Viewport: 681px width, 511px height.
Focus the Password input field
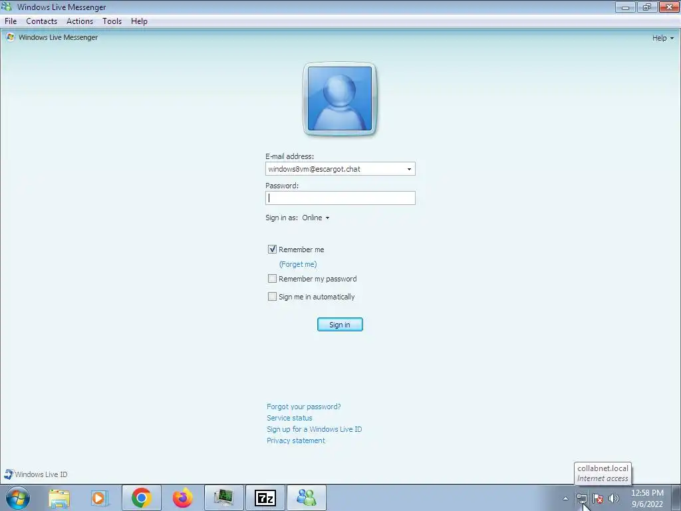click(340, 198)
